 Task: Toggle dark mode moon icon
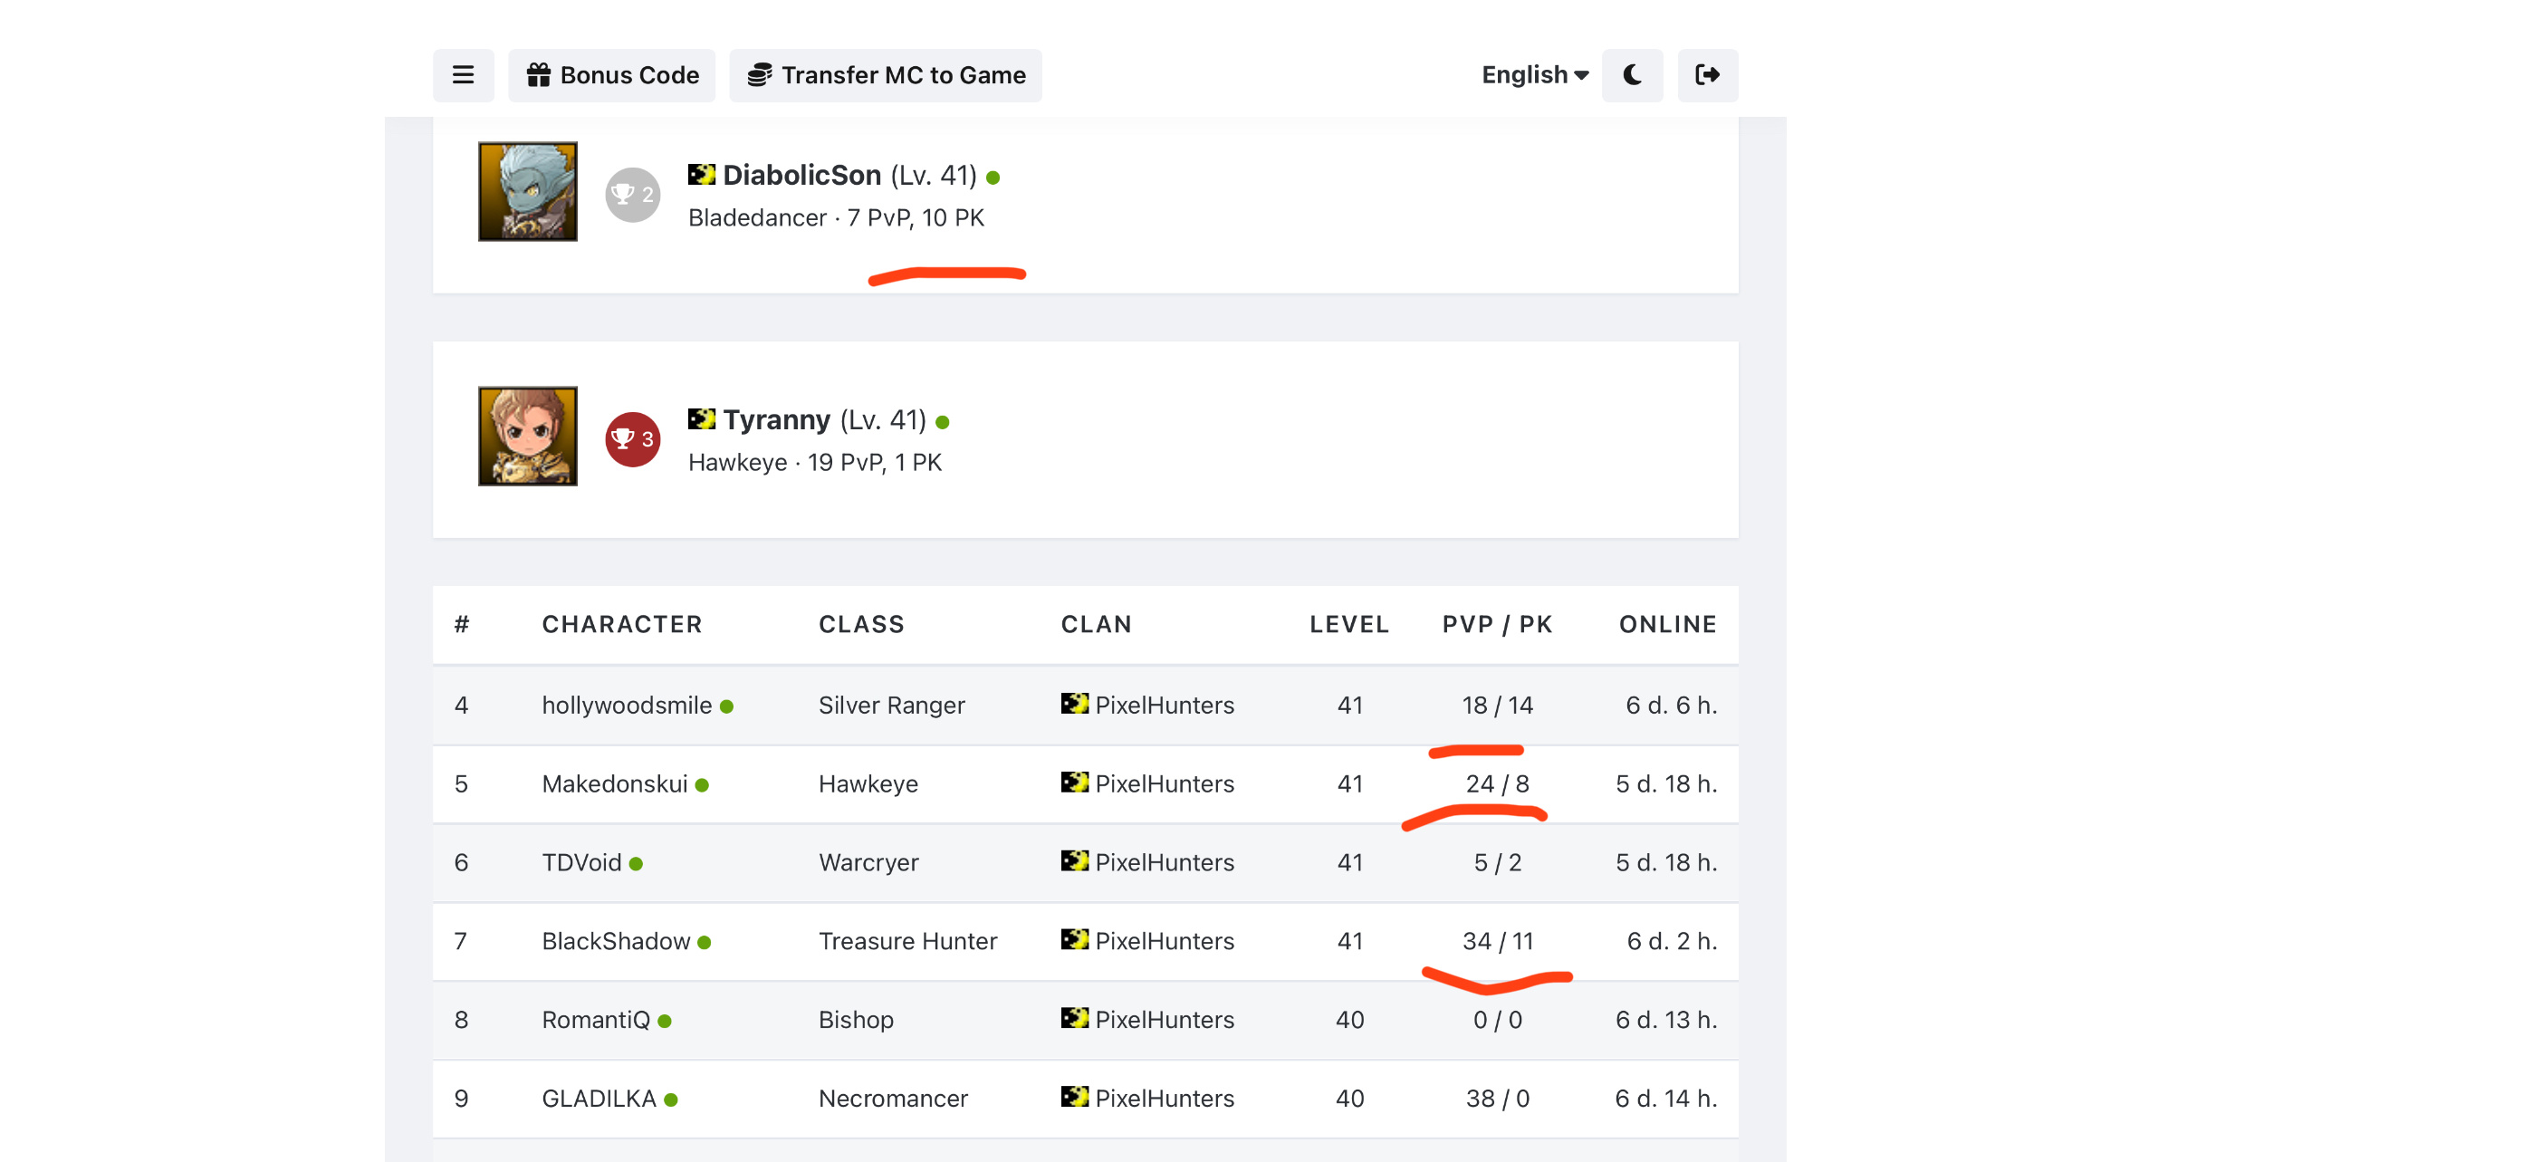tap(1632, 74)
